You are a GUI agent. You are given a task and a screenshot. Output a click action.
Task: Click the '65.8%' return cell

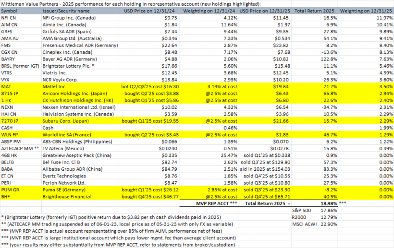[314, 94]
